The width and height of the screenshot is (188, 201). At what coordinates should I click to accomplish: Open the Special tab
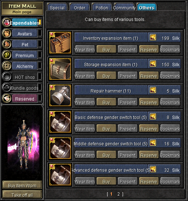click(x=57, y=7)
